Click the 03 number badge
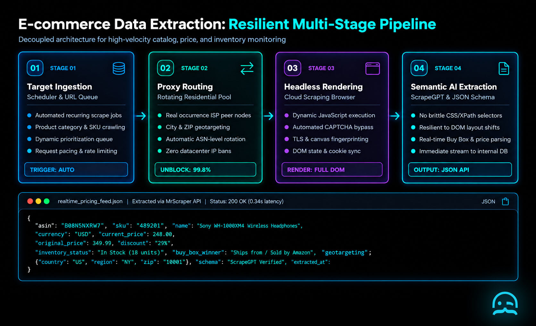 pyautogui.click(x=292, y=68)
